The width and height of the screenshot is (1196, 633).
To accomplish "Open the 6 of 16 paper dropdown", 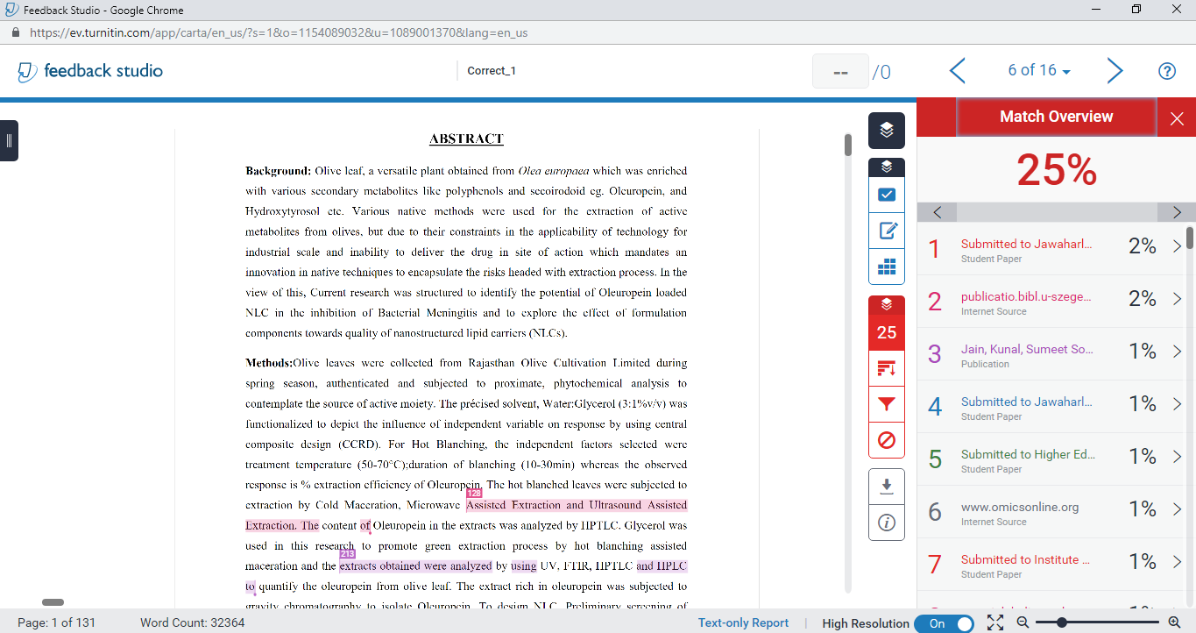I will (x=1039, y=71).
